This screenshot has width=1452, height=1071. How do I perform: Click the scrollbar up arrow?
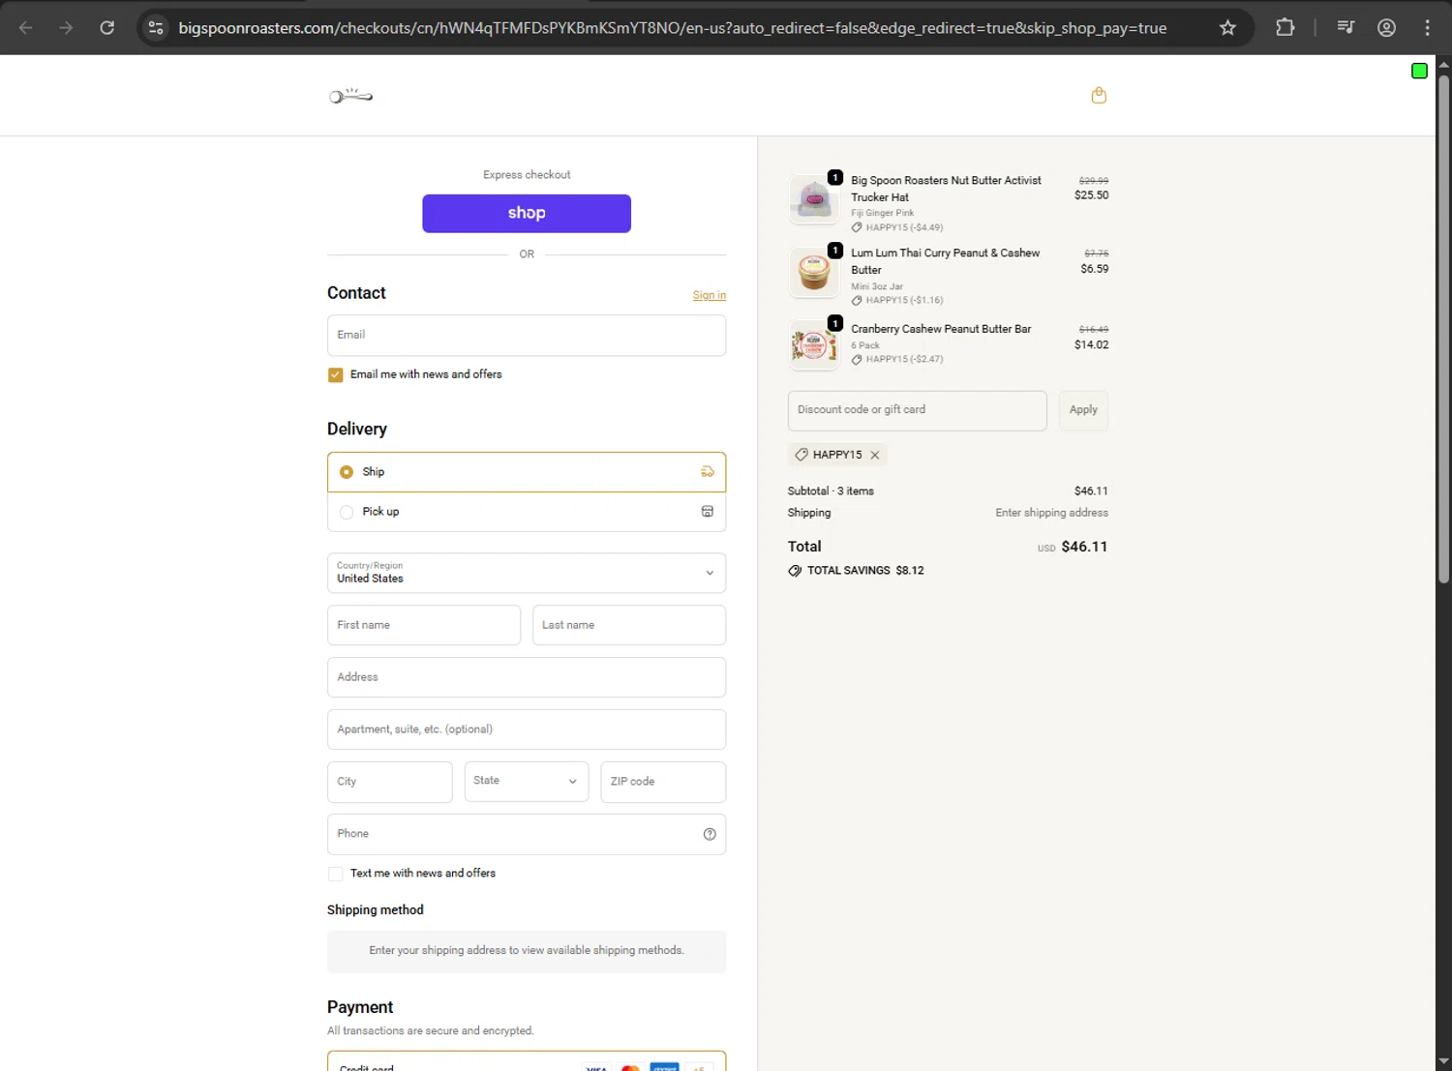tap(1443, 65)
